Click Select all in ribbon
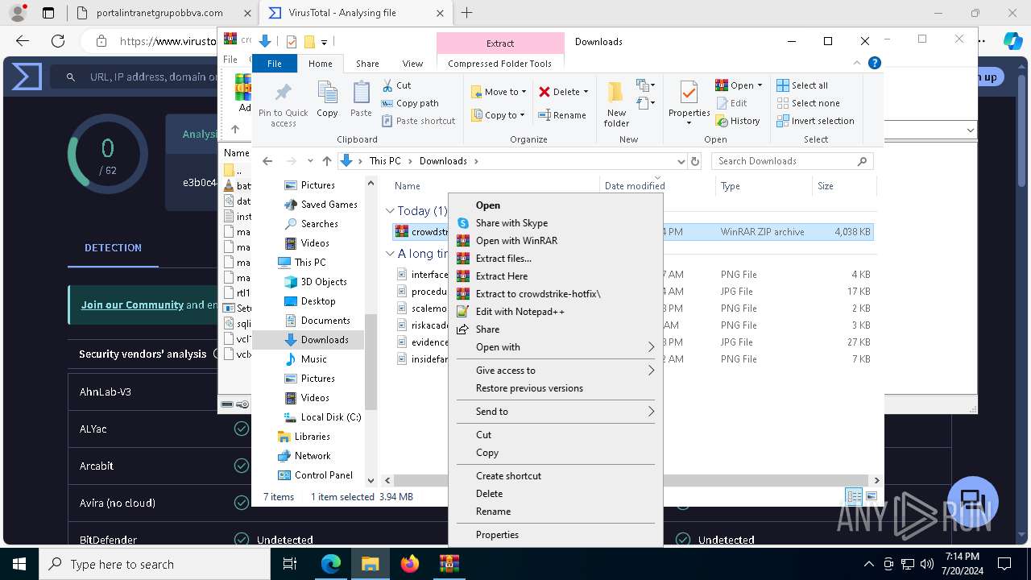The width and height of the screenshot is (1031, 580). (802, 85)
